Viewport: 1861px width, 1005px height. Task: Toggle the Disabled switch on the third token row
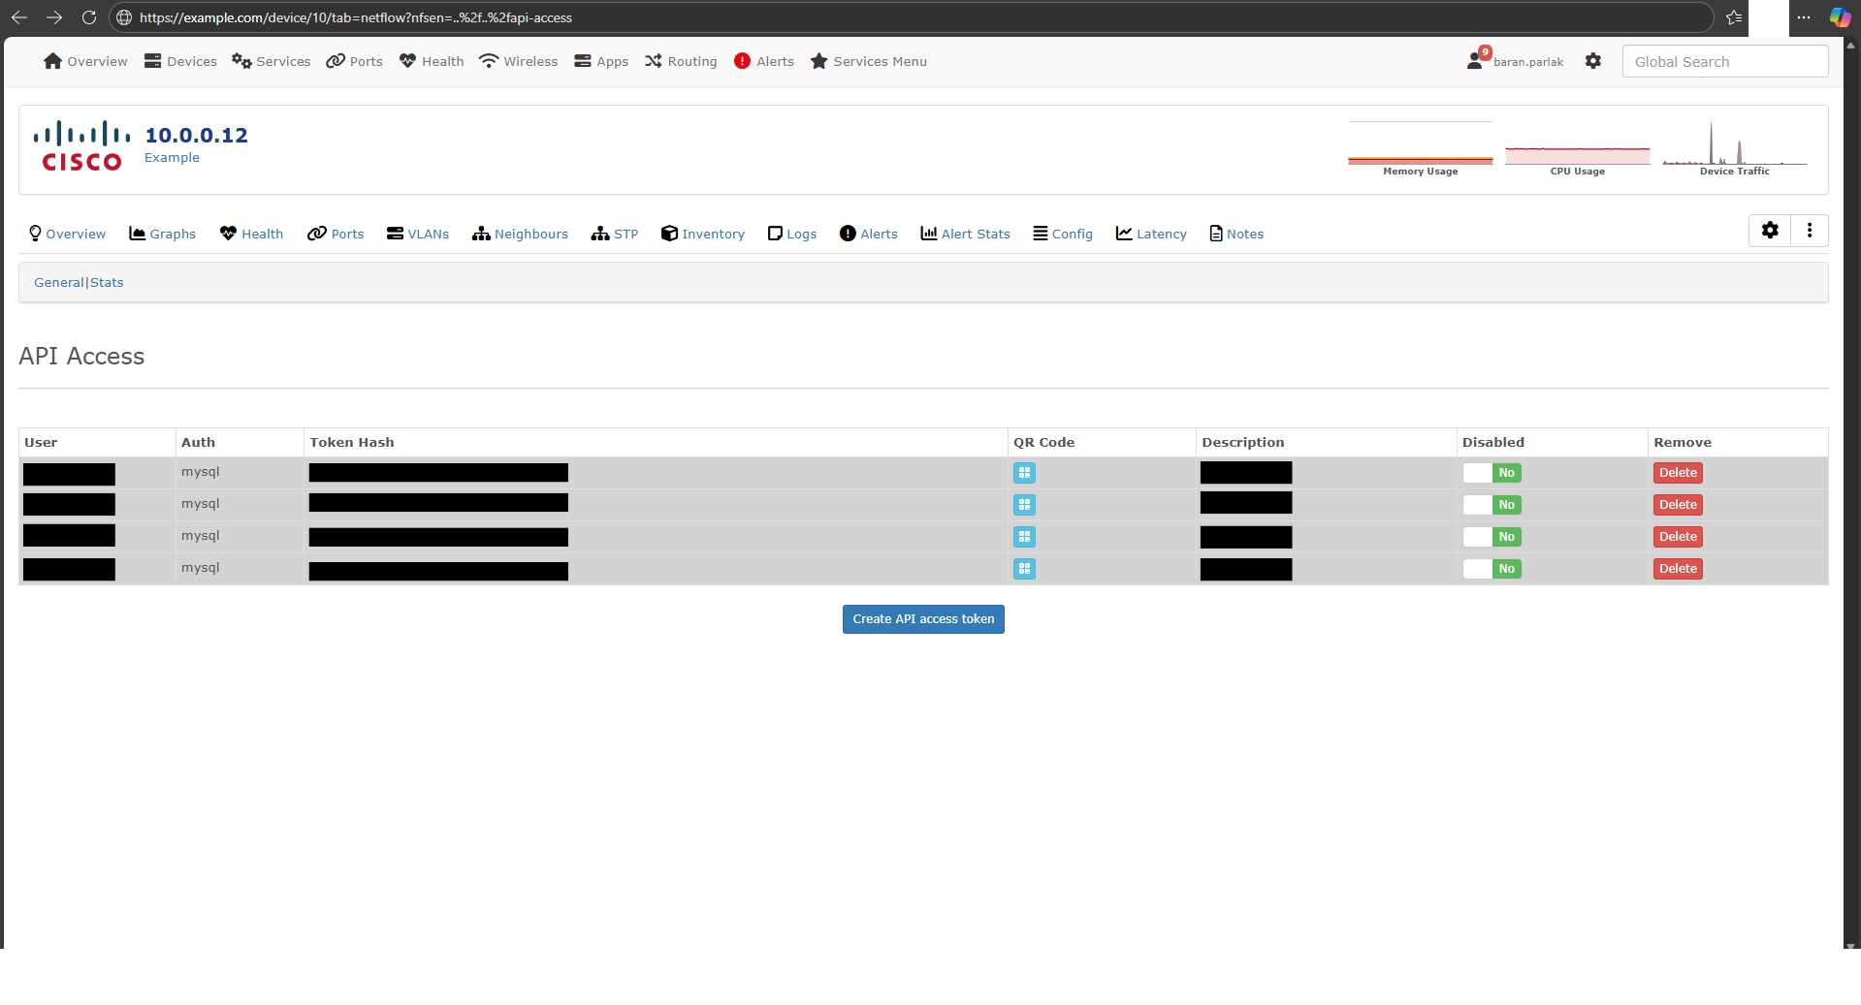point(1492,537)
